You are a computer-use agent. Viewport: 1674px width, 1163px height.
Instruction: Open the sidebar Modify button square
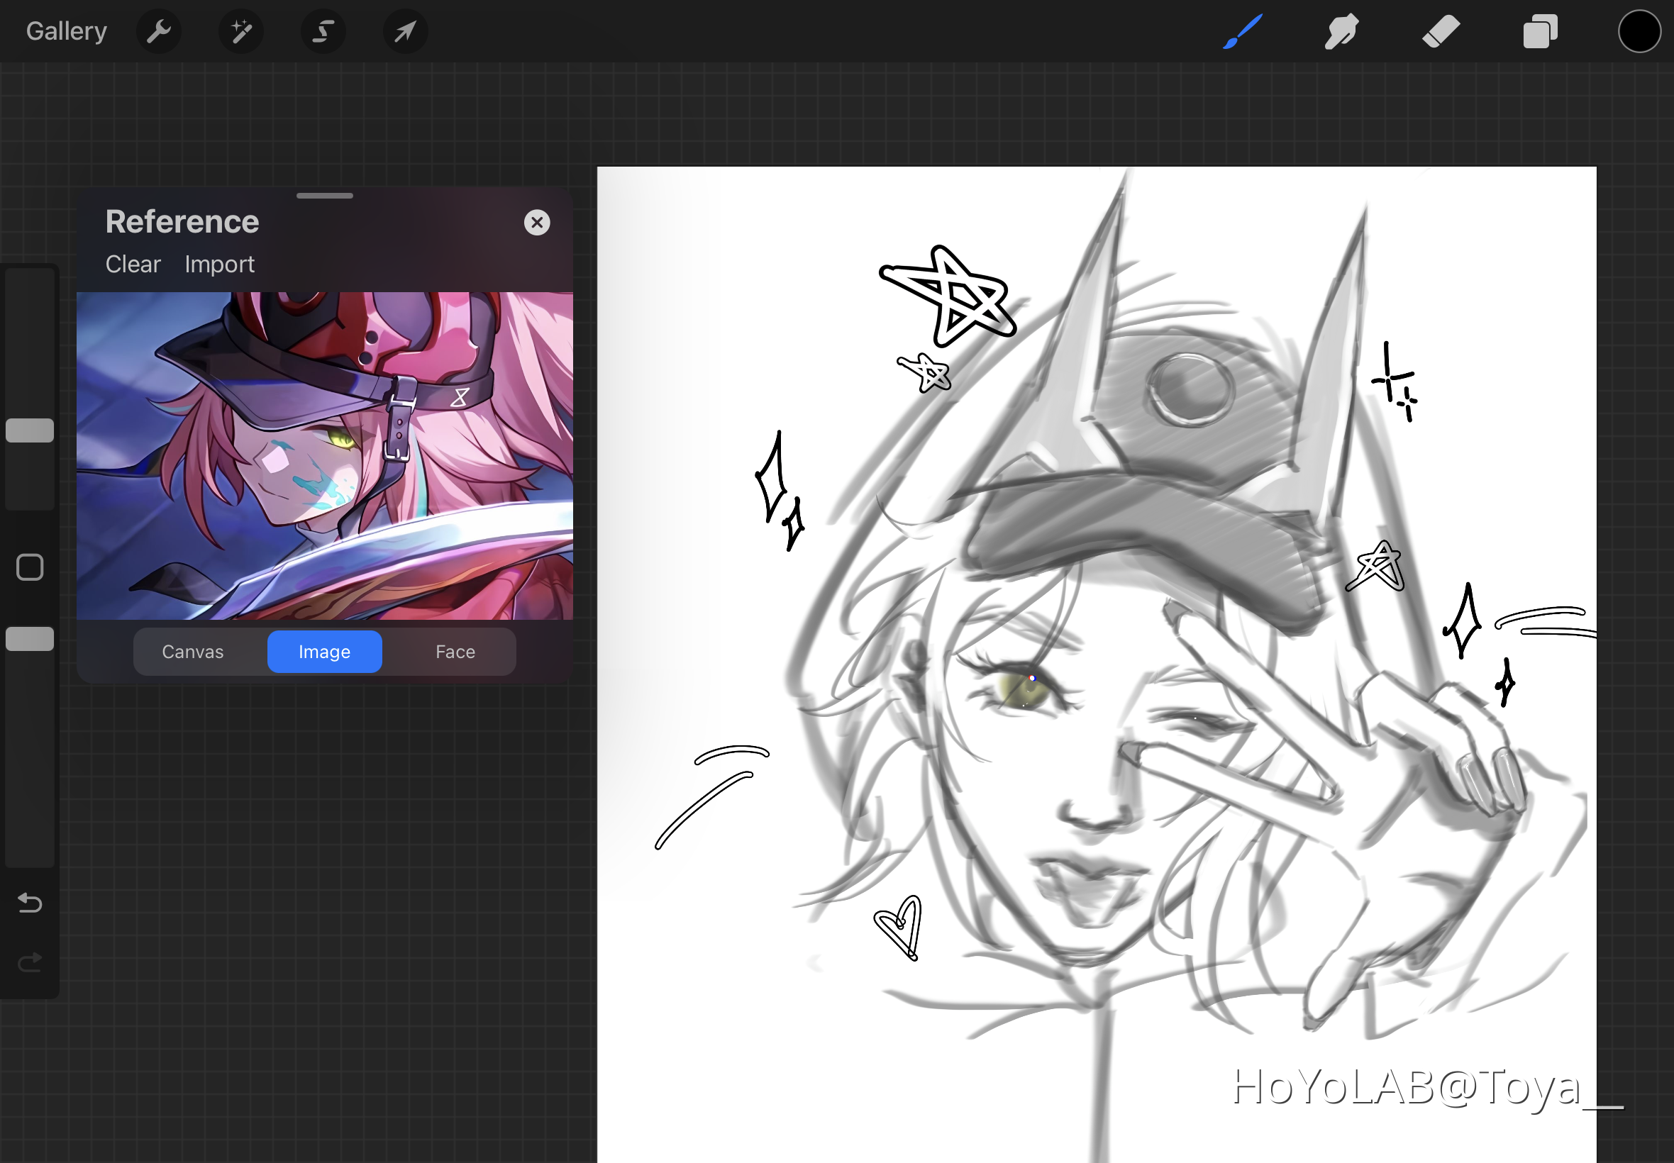[29, 566]
